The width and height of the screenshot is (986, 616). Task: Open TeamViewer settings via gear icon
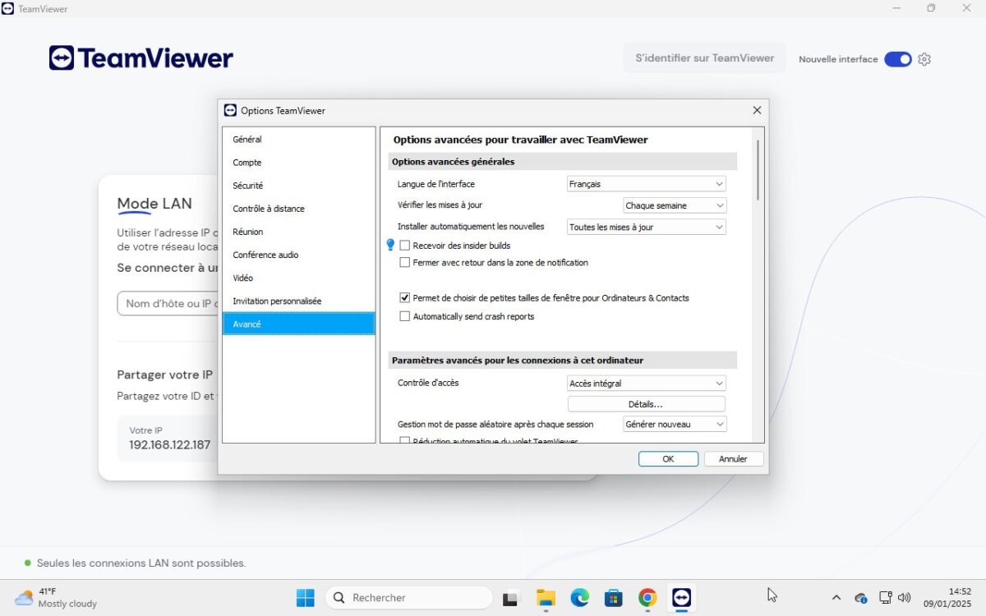[924, 58]
